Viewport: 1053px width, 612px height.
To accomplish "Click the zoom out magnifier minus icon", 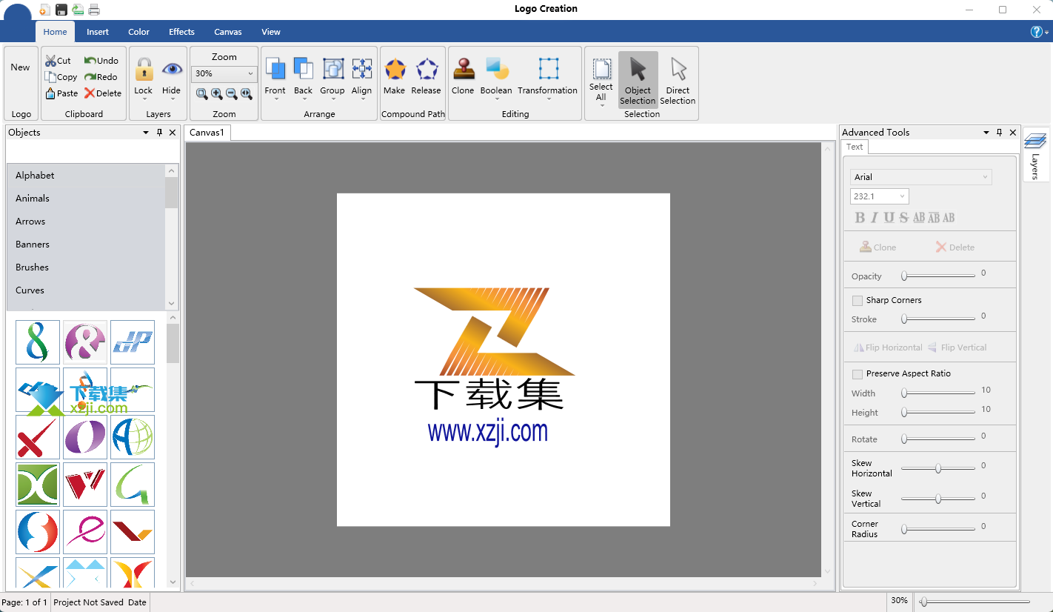I will pos(232,94).
